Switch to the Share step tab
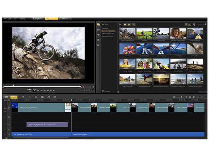209x157 pixels. (x=64, y=19)
